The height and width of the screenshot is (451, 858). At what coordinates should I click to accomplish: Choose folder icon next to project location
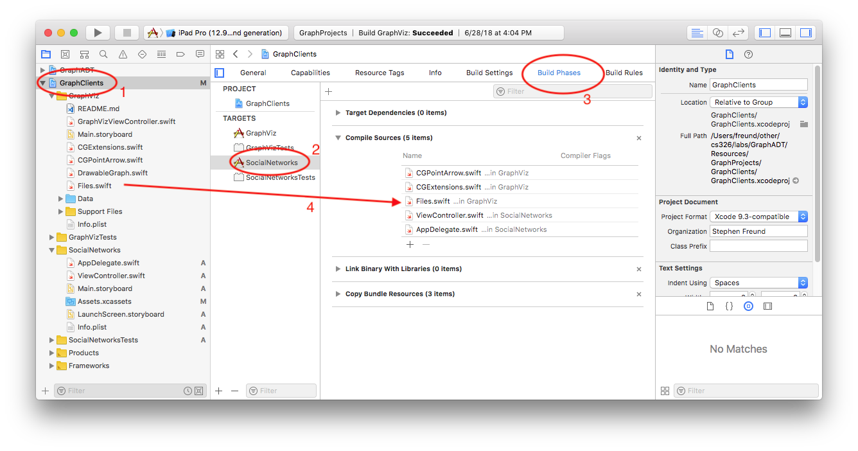803,124
